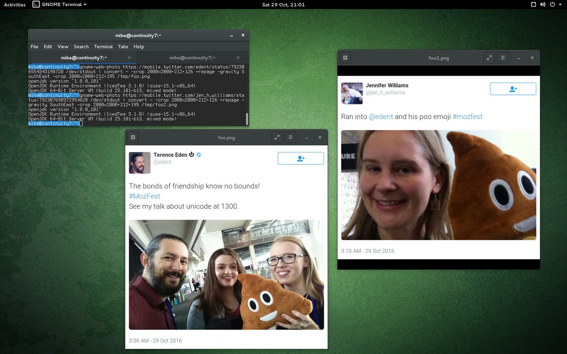This screenshot has width=567, height=354.
Task: Open the system menu arrow in the top bar
Action: click(561, 4)
